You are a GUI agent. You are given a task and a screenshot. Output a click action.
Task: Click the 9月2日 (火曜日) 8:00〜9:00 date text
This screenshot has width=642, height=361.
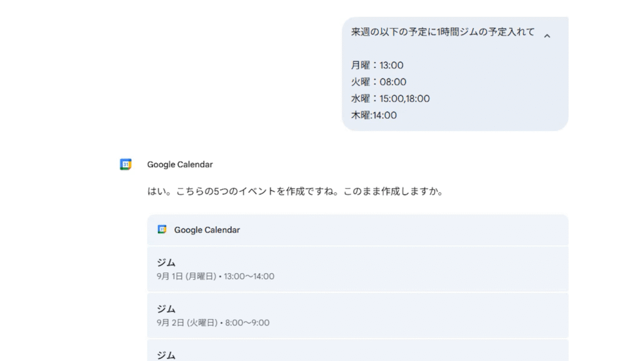213,323
